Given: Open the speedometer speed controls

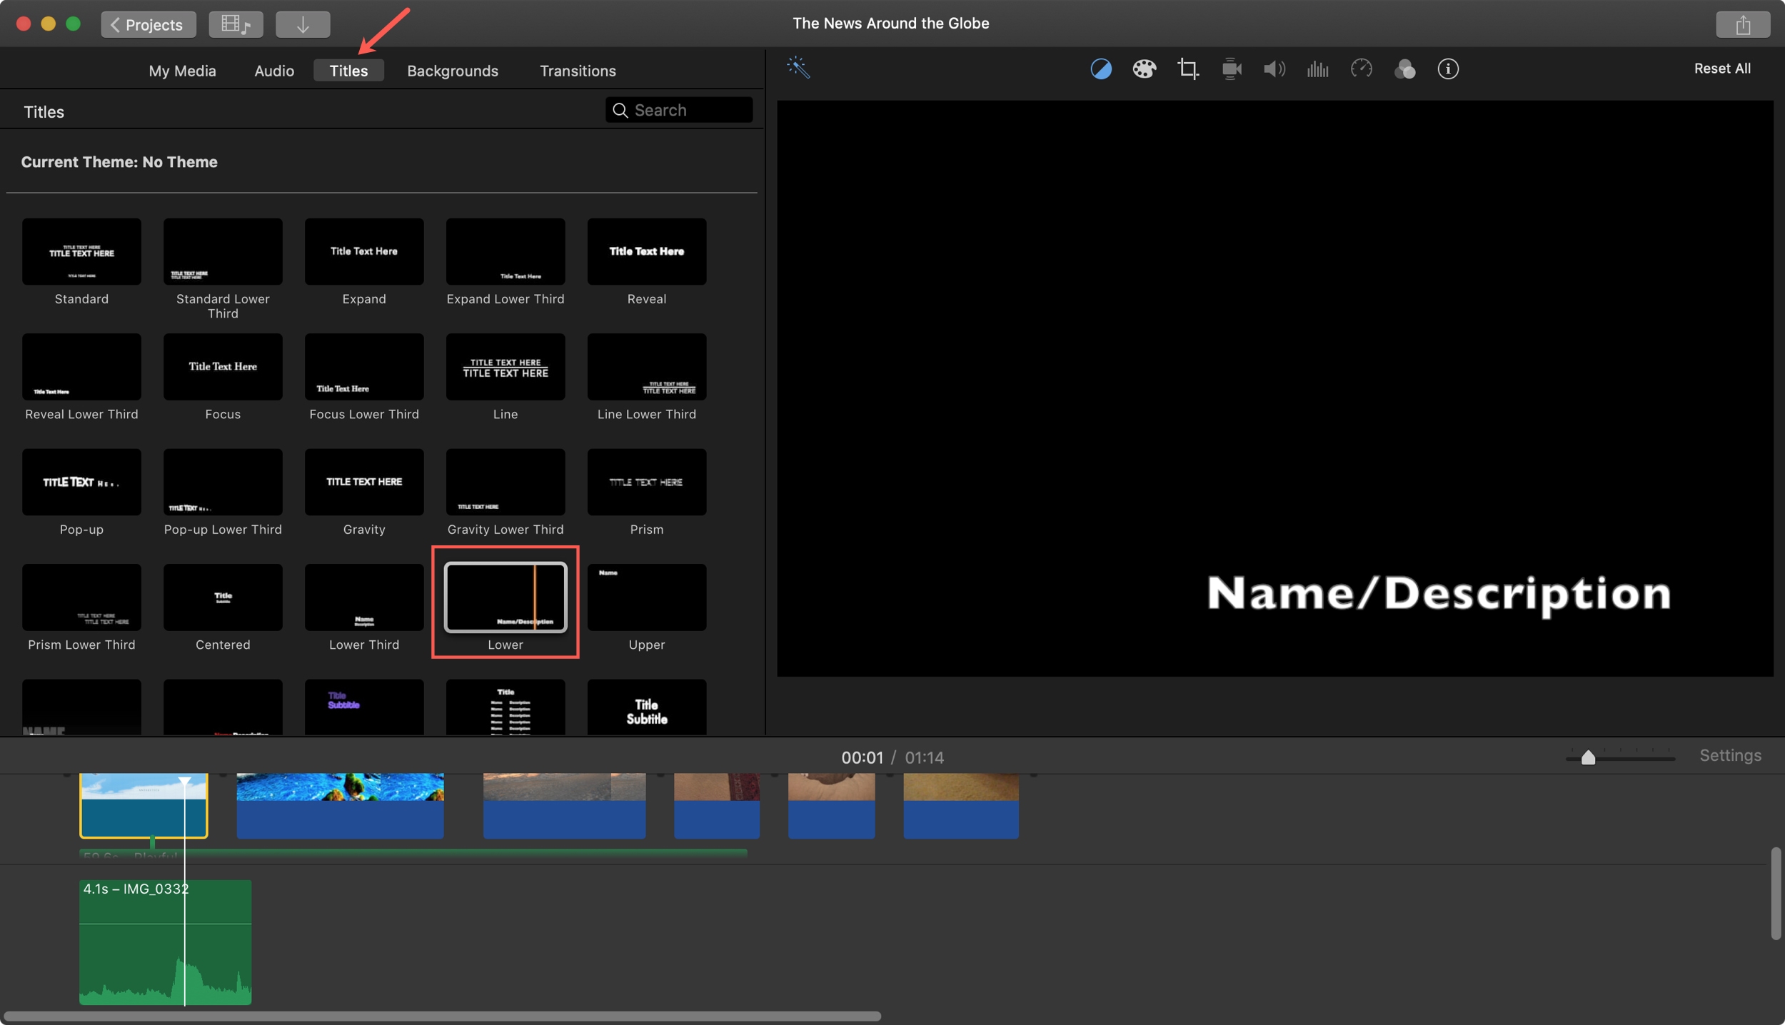Looking at the screenshot, I should click(x=1361, y=69).
